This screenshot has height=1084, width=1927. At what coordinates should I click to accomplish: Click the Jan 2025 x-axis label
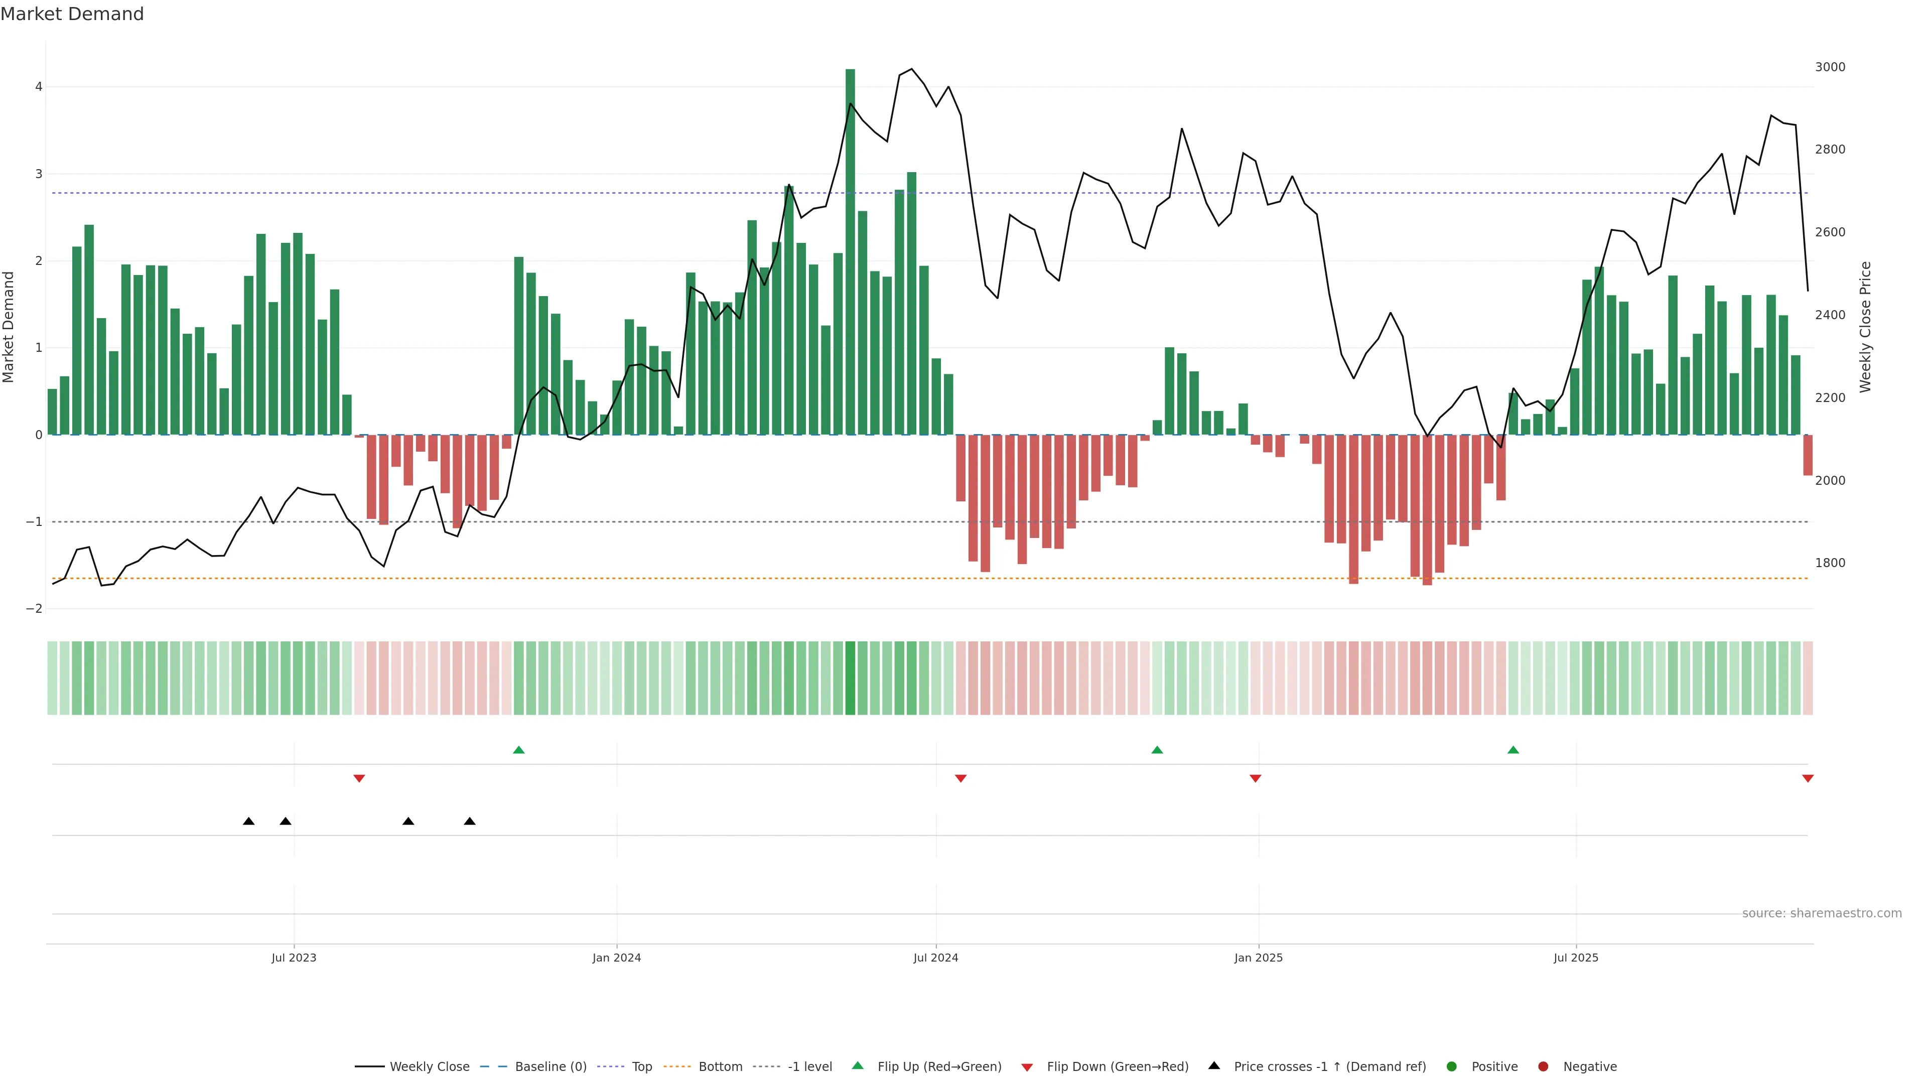(x=1258, y=958)
